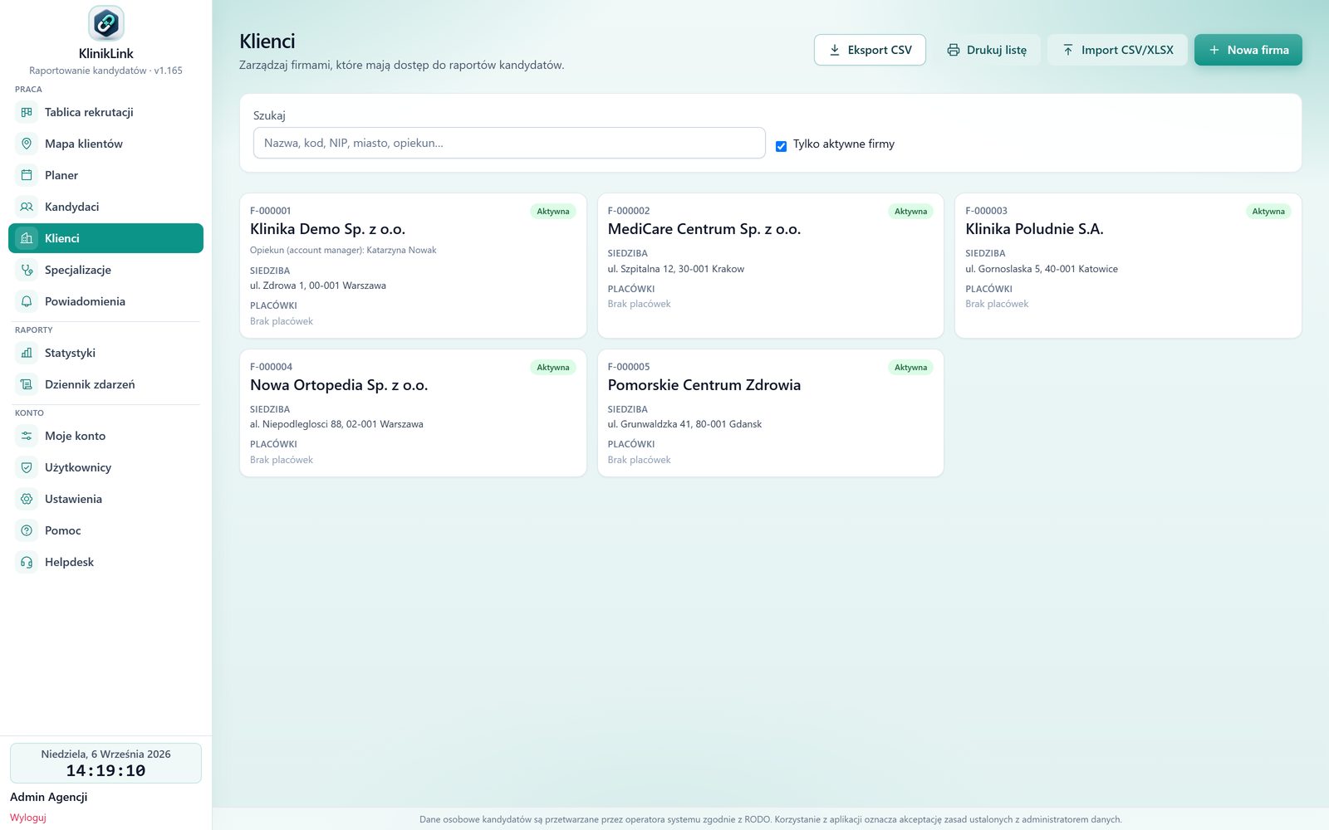Open Helpdesk
Screen dimensions: 1329x830
coord(105,562)
